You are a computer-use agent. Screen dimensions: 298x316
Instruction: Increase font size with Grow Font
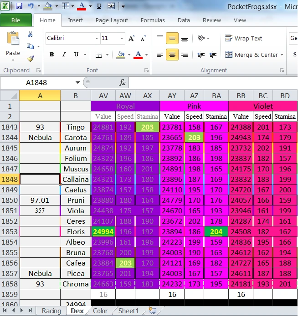[x=132, y=38]
